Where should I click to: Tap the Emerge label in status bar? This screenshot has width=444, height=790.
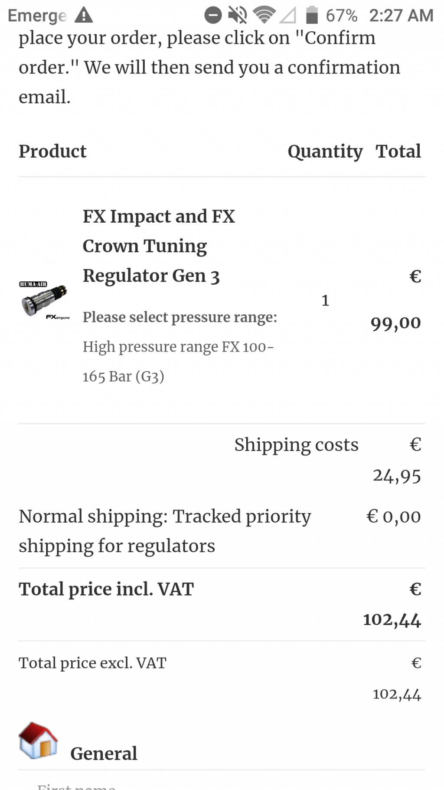point(37,16)
